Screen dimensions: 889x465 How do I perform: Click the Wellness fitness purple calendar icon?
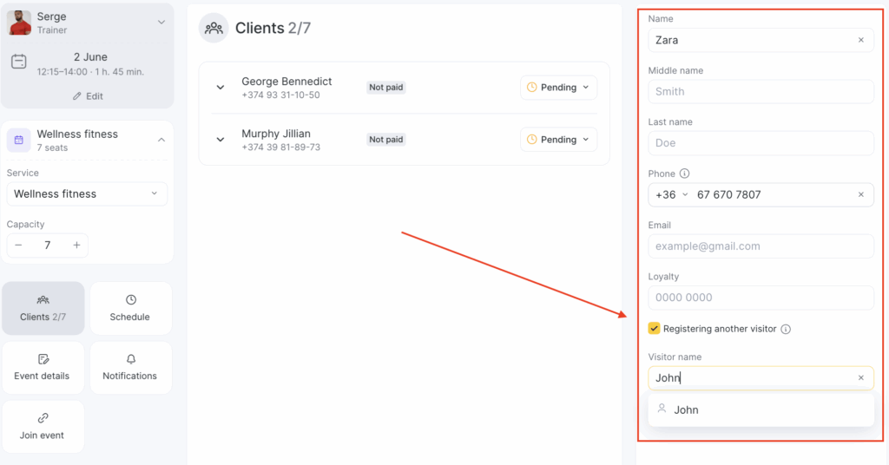19,140
